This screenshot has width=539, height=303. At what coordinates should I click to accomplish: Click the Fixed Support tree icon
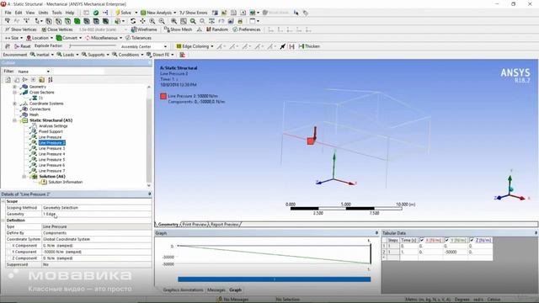pyautogui.click(x=34, y=131)
